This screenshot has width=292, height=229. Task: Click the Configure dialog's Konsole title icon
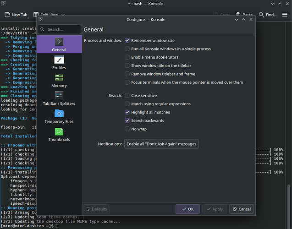pos(41,19)
